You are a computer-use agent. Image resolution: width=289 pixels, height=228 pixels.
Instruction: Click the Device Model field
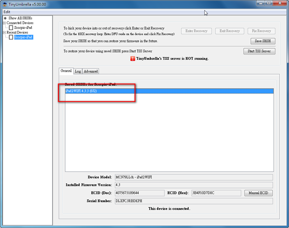point(194,177)
